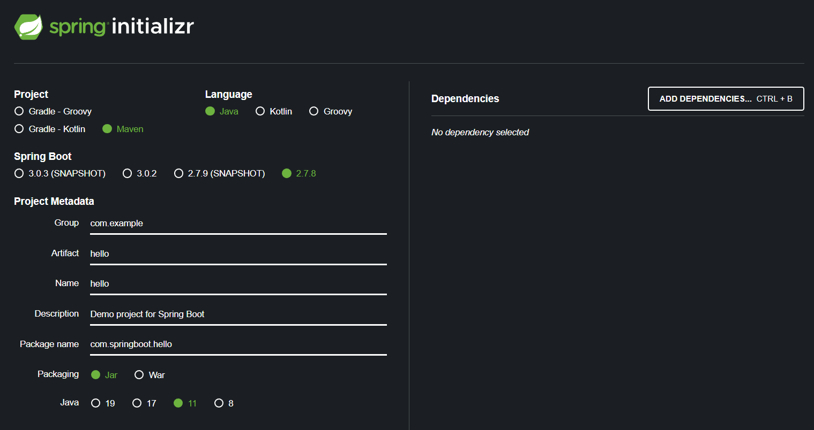Click the Spring Initializr leaf logo
This screenshot has width=814, height=430.
click(28, 27)
